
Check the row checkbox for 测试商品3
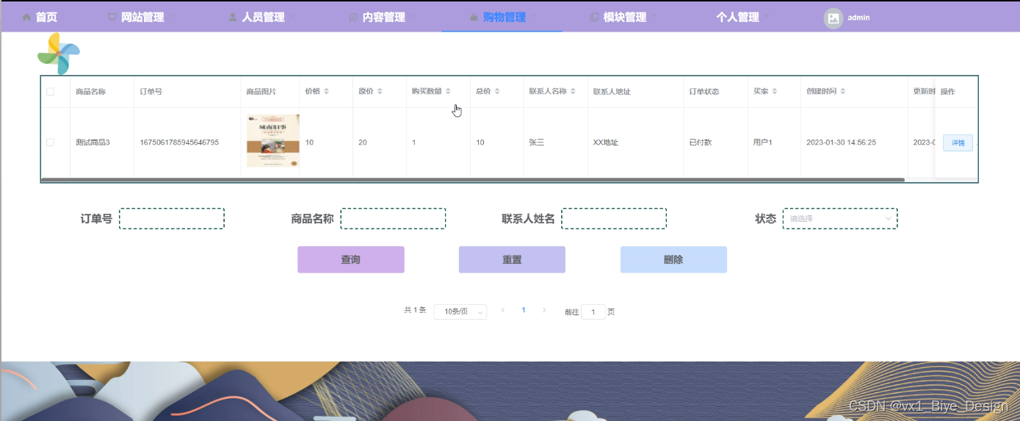[50, 142]
